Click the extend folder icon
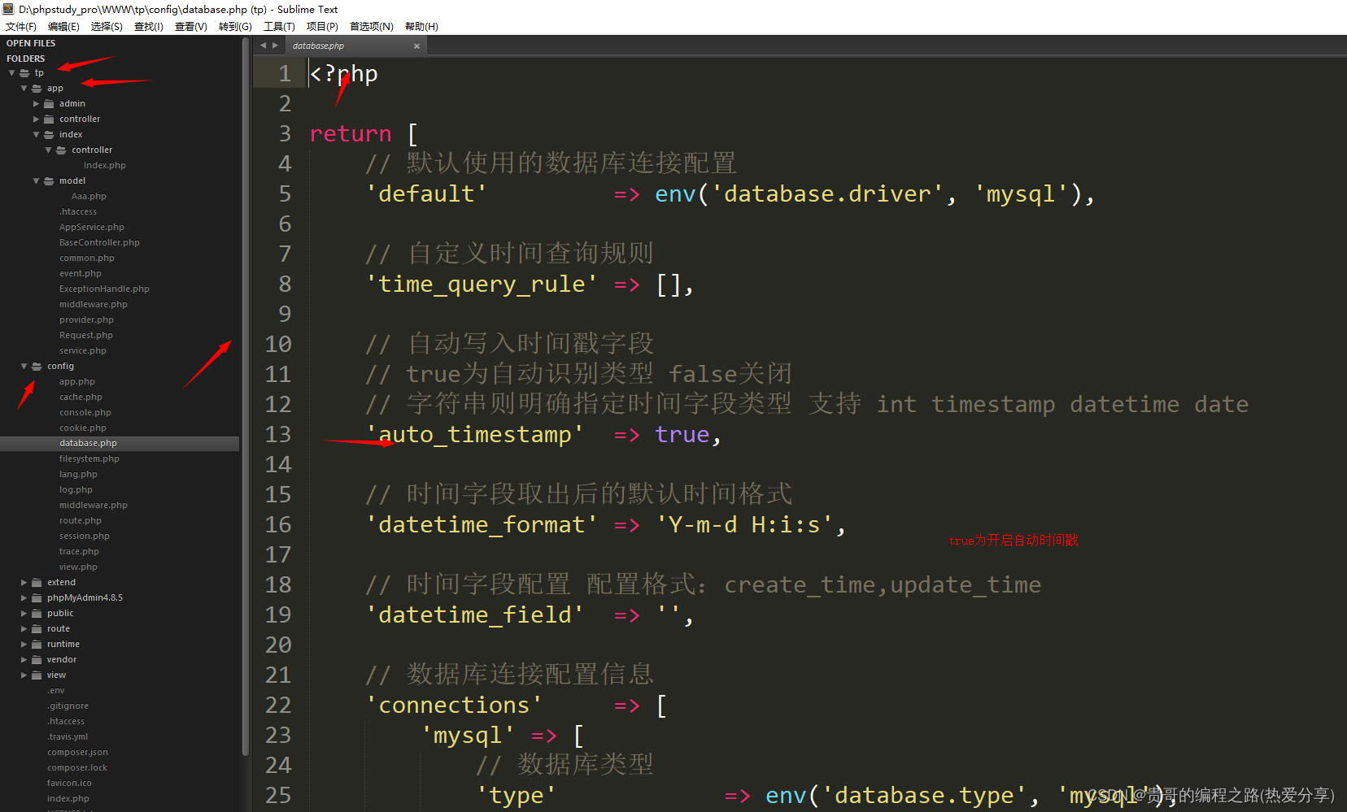The height and width of the screenshot is (812, 1347). [37, 583]
